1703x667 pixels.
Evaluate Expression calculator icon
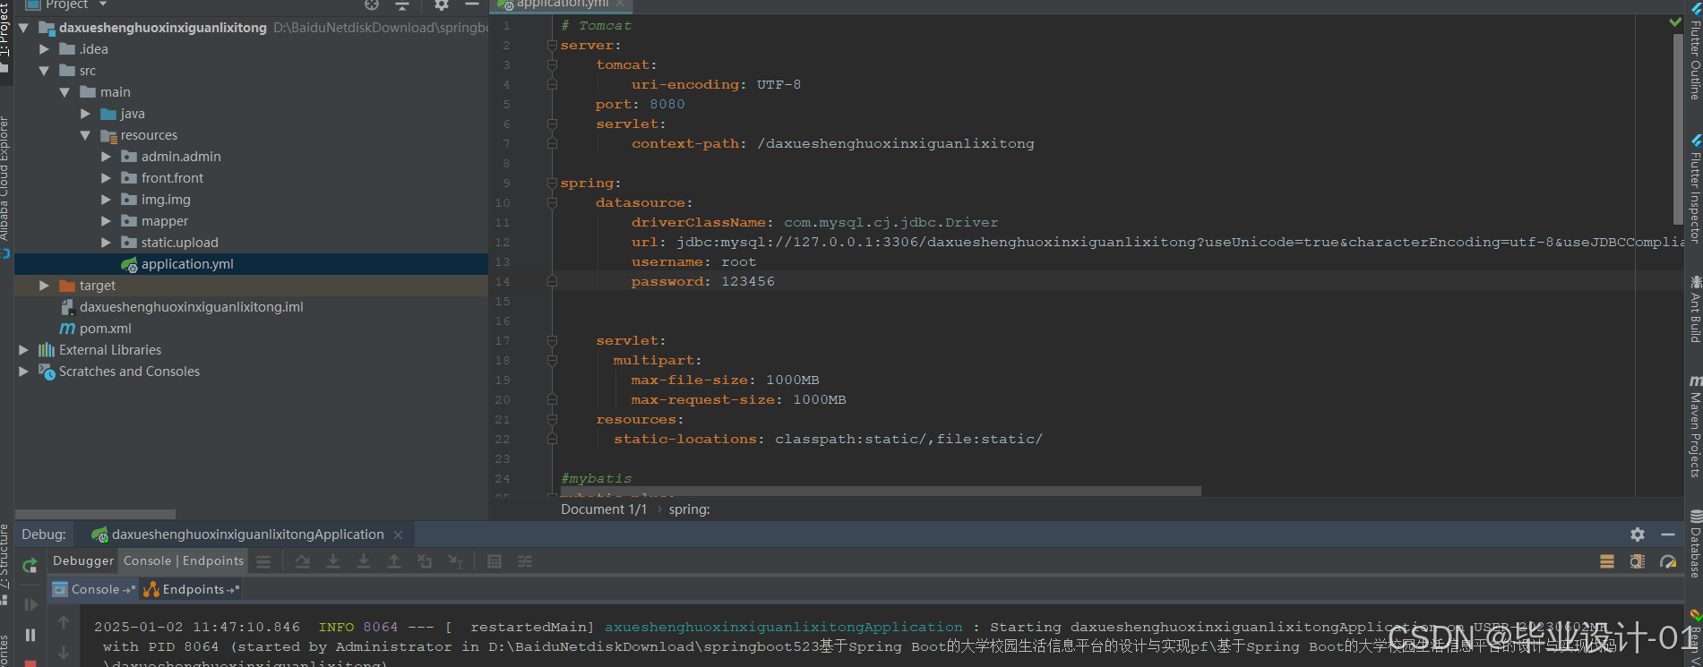495,561
